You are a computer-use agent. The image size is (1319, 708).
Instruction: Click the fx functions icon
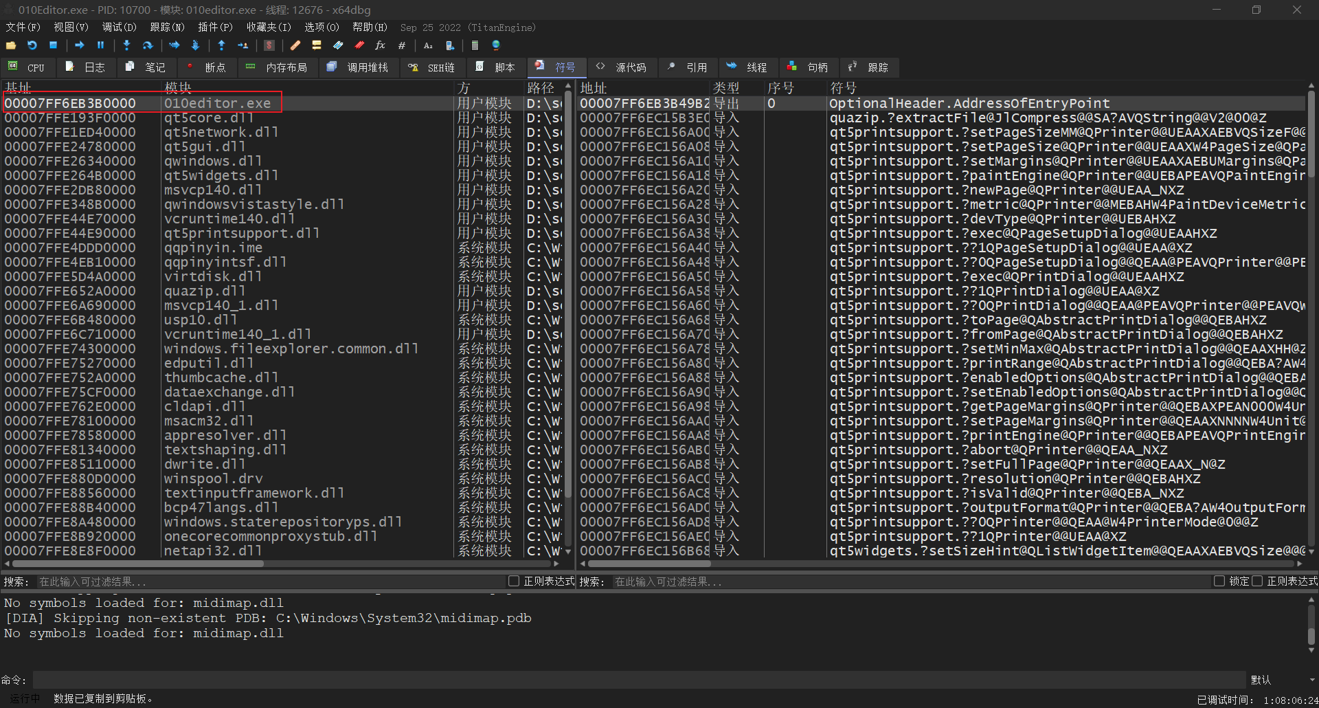(380, 45)
